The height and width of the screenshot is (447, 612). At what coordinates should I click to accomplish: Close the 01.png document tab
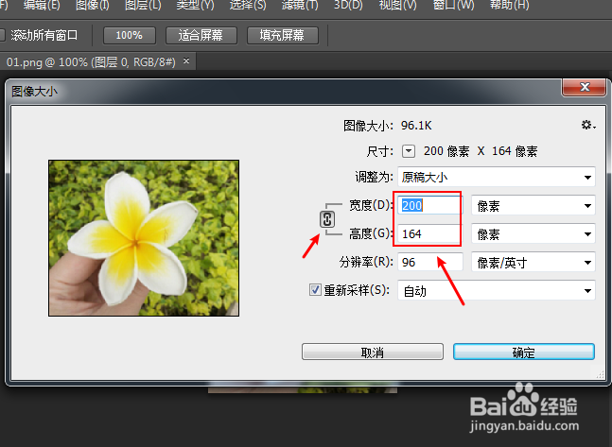[186, 61]
